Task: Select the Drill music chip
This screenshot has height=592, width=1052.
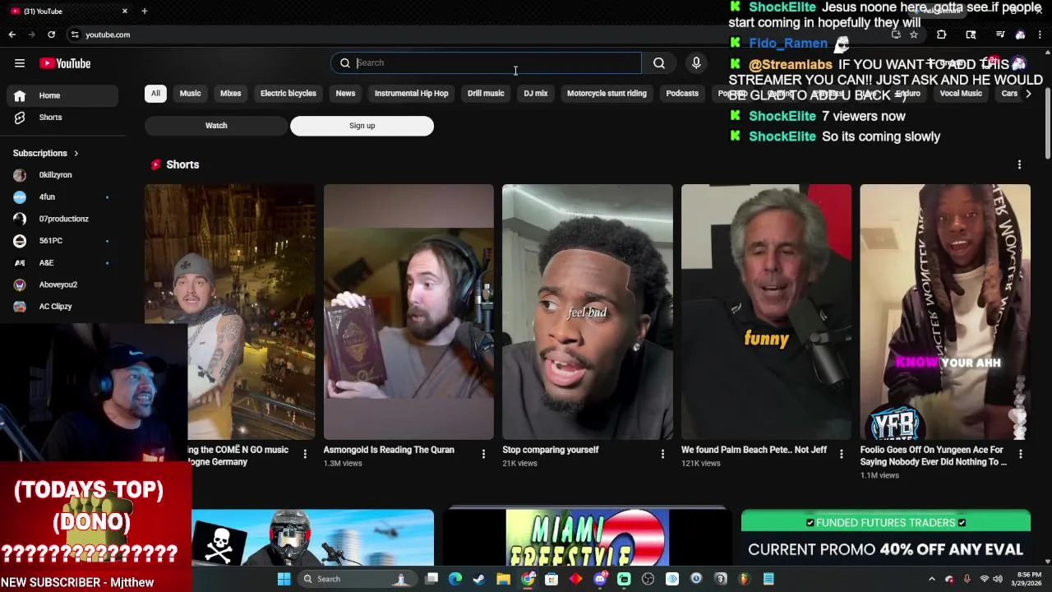Action: (486, 94)
